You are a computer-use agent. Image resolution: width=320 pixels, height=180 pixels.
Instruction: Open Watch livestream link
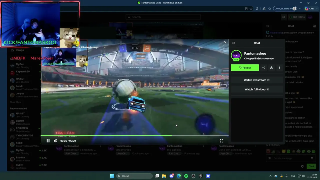(257, 80)
